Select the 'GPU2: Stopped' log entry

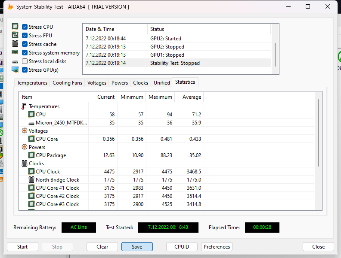177,47
